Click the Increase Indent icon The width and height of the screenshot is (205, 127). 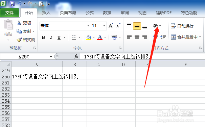coord(163,37)
